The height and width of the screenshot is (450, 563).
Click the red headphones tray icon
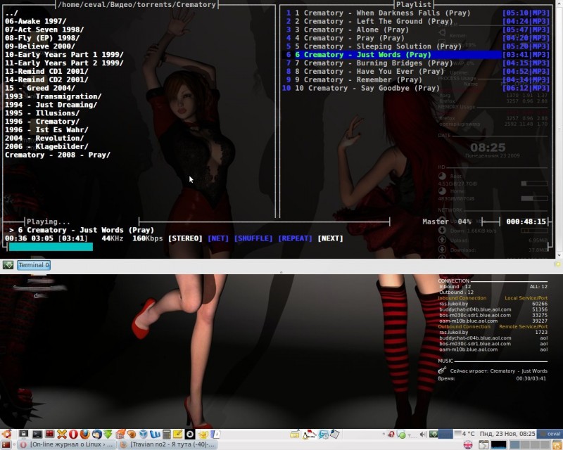point(391,435)
